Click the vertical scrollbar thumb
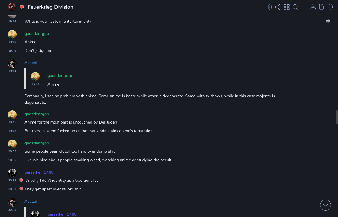This screenshot has height=217, width=338. coord(337,117)
